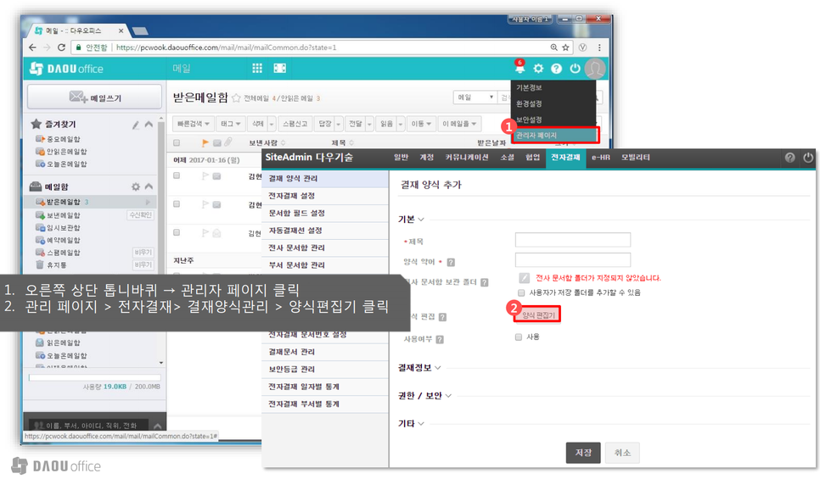Open the 태그 dropdown

230,124
